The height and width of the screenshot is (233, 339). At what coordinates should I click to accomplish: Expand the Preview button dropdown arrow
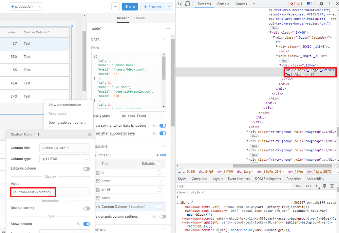coord(169,7)
